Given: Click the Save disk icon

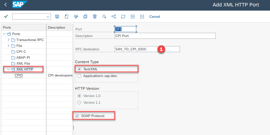Looking at the screenshot, I should tap(57, 17).
